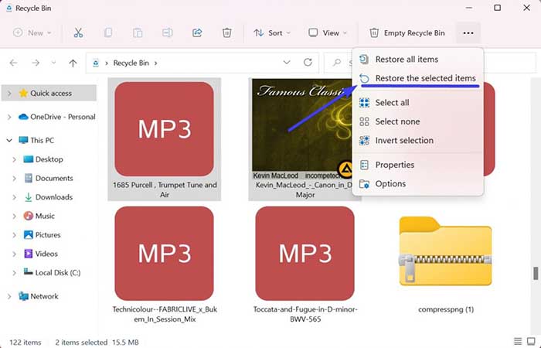Expand the Quick access tree node
The image size is (541, 348).
click(9, 94)
